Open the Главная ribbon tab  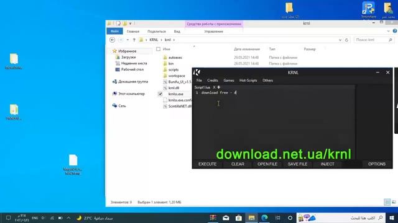click(x=133, y=32)
